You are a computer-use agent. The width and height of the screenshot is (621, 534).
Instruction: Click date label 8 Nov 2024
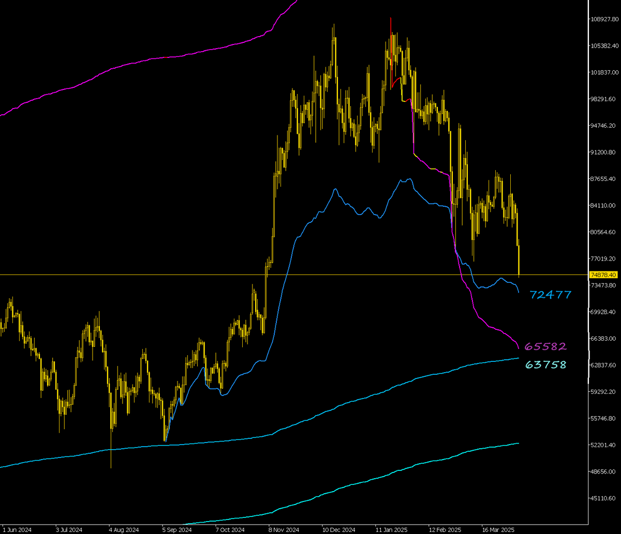point(284,530)
